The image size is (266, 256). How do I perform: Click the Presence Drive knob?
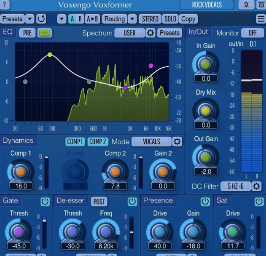160,232
